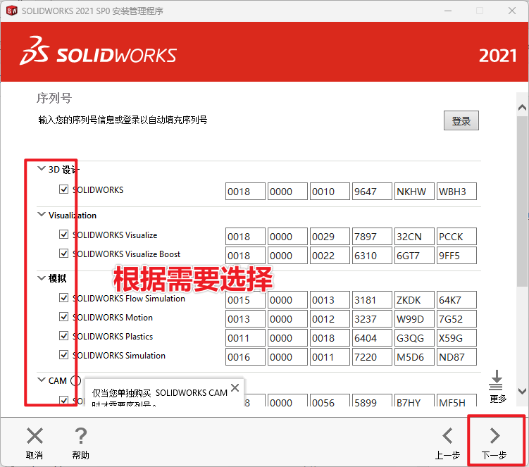Click Plastics serial field 0011

point(245,338)
